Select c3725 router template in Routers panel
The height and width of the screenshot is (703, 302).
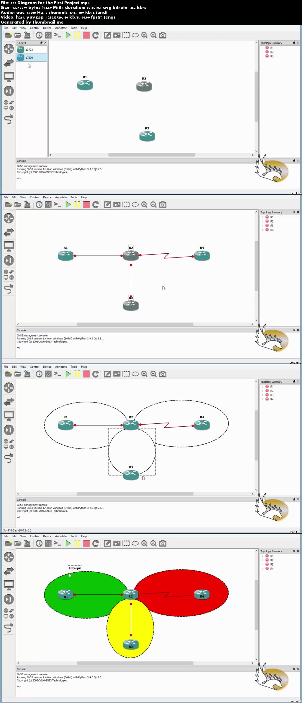pos(32,49)
